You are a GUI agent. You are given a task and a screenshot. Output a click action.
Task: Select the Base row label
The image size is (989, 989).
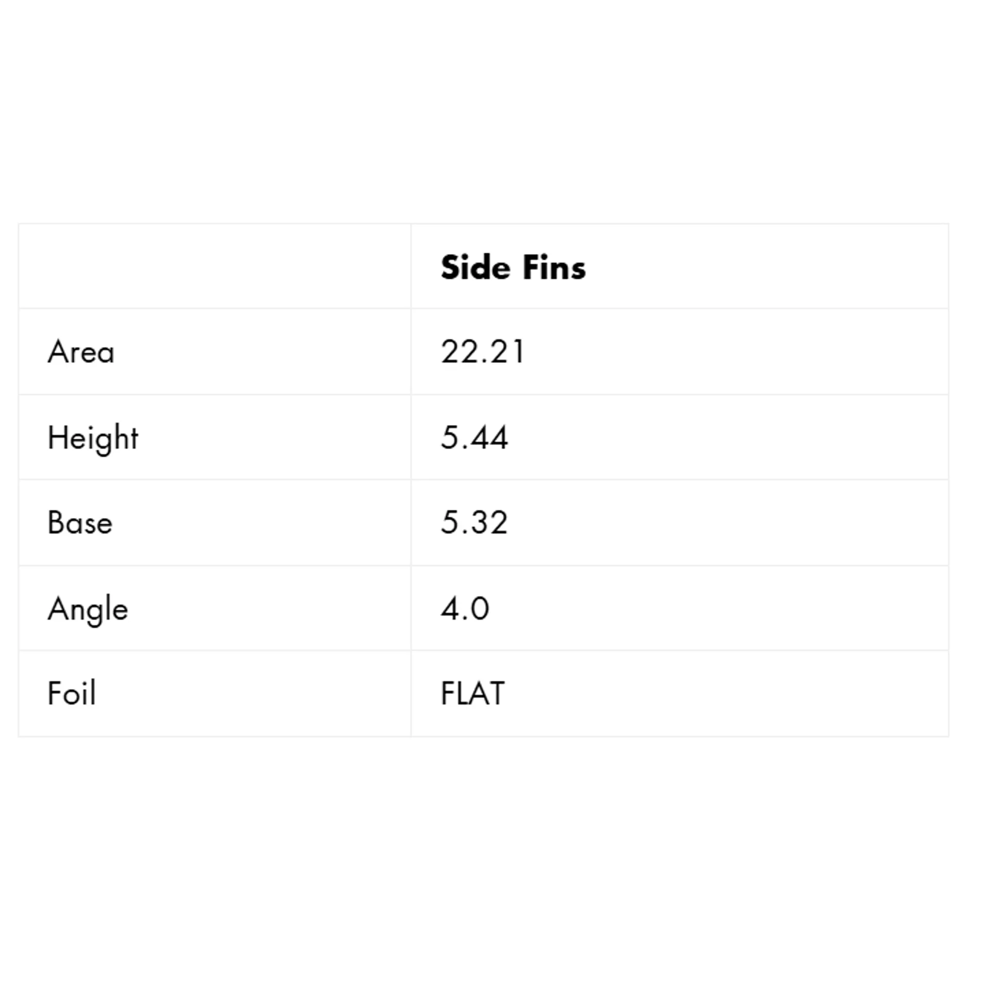pyautogui.click(x=80, y=523)
